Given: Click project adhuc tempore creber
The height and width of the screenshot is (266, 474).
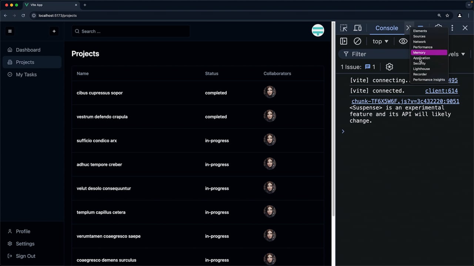Looking at the screenshot, I should click(x=99, y=165).
